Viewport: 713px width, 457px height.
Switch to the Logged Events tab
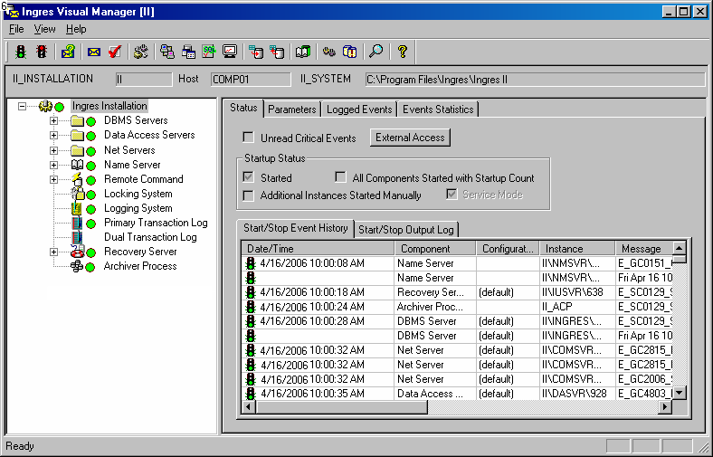359,109
